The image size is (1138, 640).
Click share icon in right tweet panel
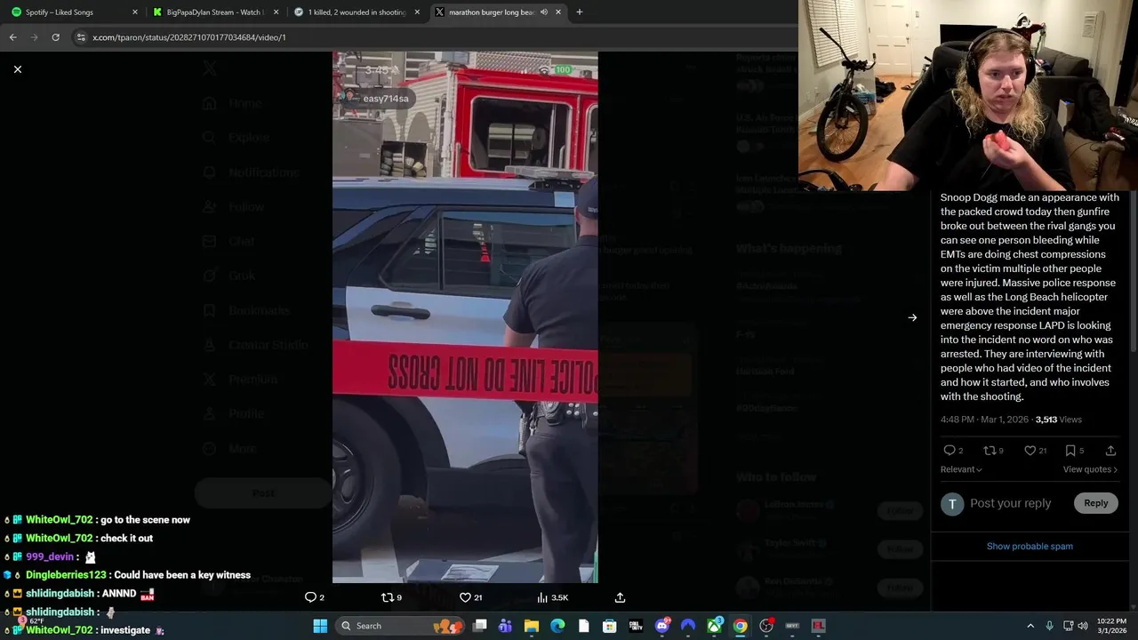point(1110,451)
